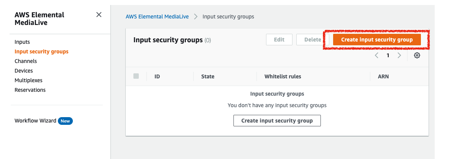Click the Input security groups breadcrumb text
460x159 pixels.
click(228, 17)
